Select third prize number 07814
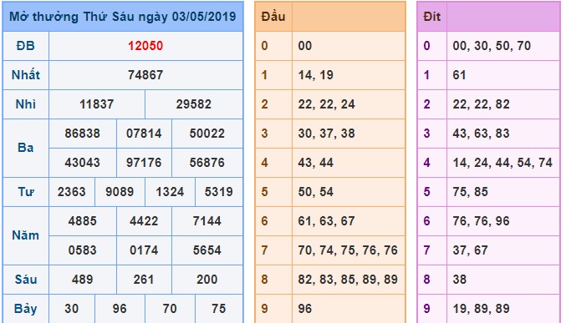The width and height of the screenshot is (566, 323). [144, 134]
